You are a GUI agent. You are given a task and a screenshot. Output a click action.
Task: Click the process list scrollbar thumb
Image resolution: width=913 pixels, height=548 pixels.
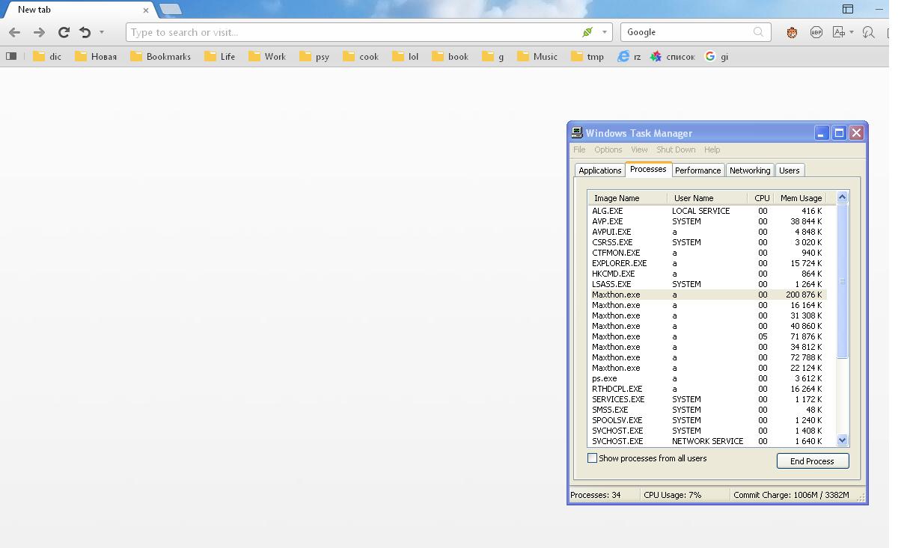coord(842,281)
